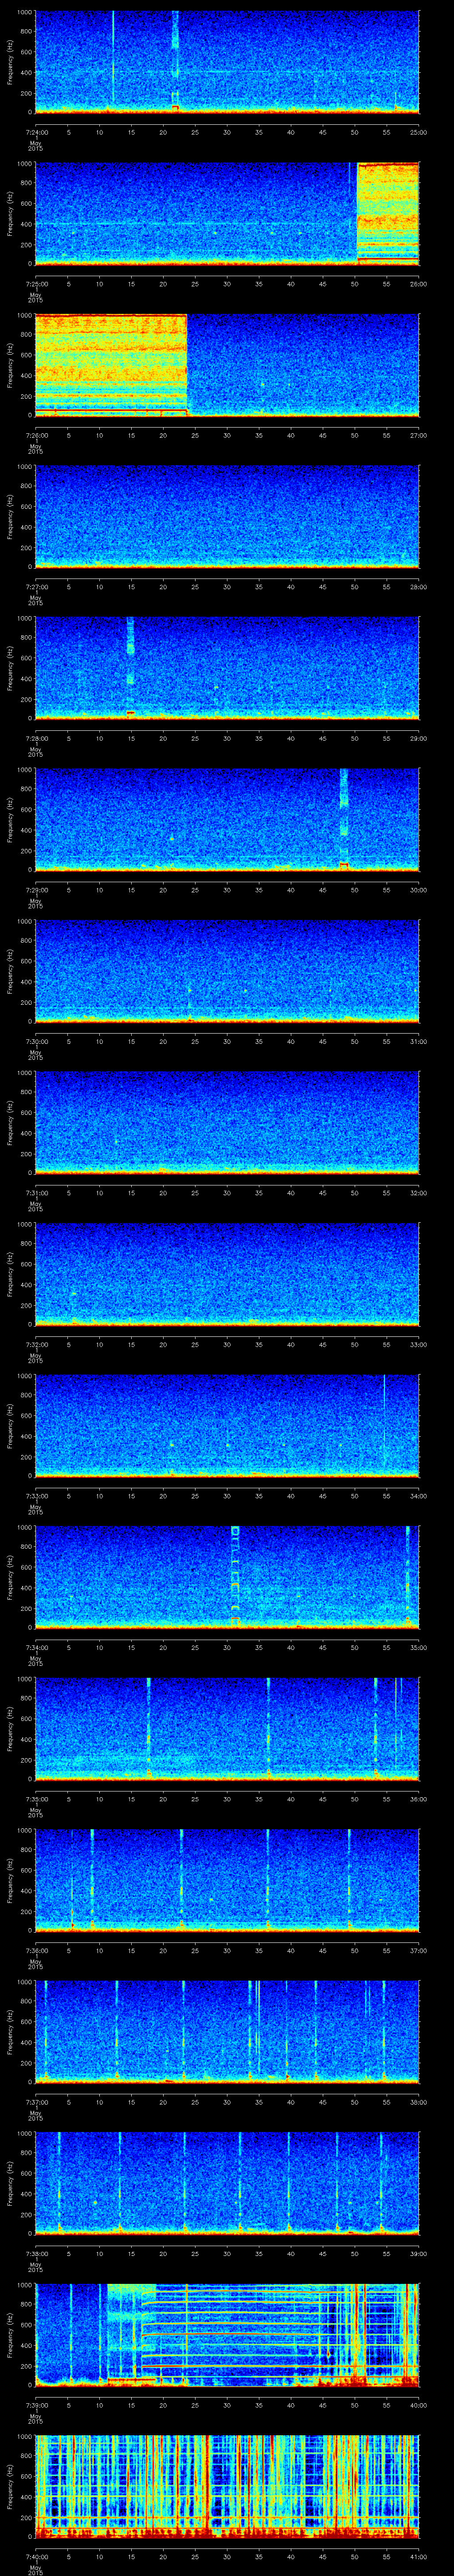Click the 31:00 end time label
This screenshot has width=454, height=2576.
418,1041
